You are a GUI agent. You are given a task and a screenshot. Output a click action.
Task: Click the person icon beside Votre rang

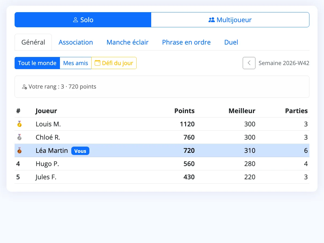pos(24,87)
